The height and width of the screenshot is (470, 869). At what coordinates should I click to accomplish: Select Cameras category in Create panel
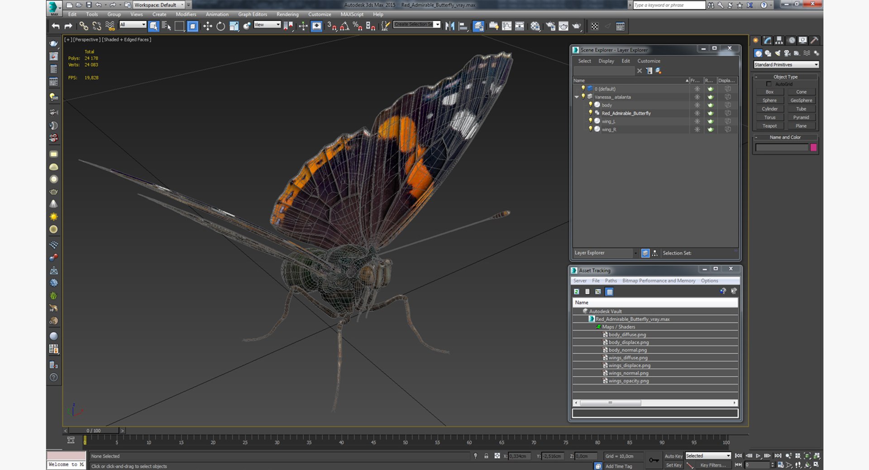coord(787,53)
